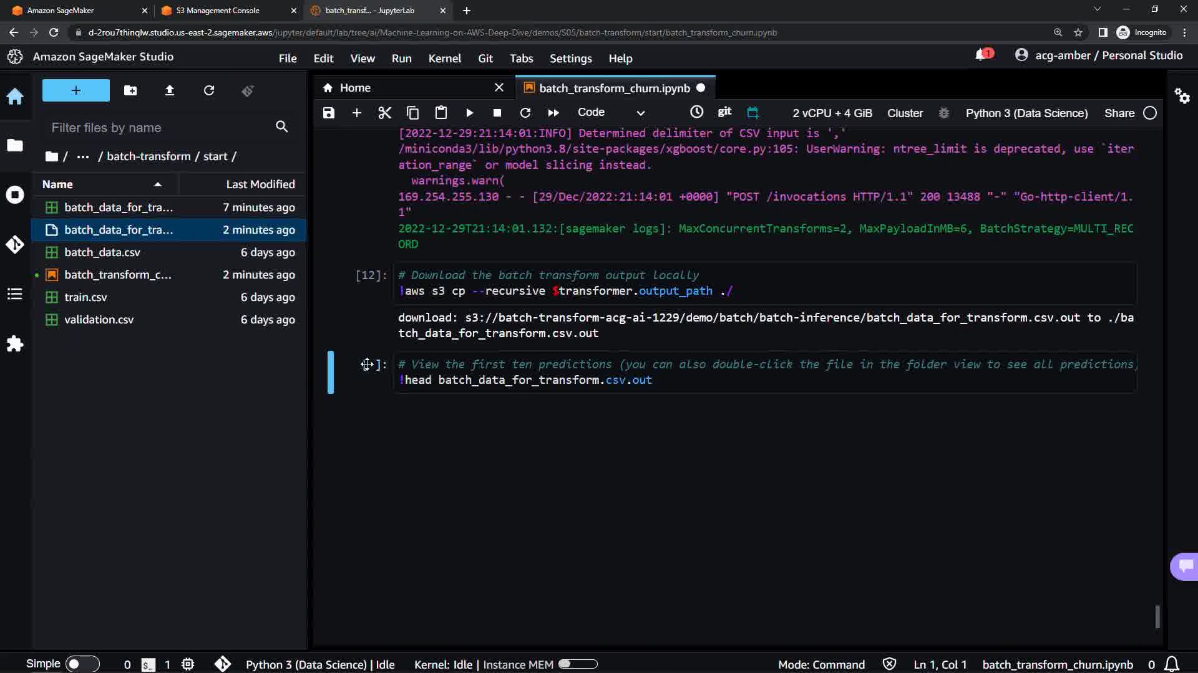
Task: Click the Cluster button
Action: 905,113
